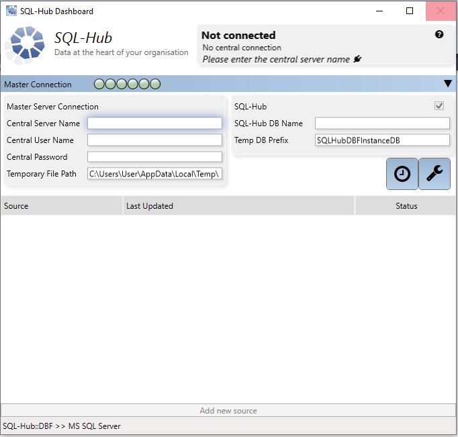Click the Last Updated column header
The image size is (458, 437).
[238, 206]
